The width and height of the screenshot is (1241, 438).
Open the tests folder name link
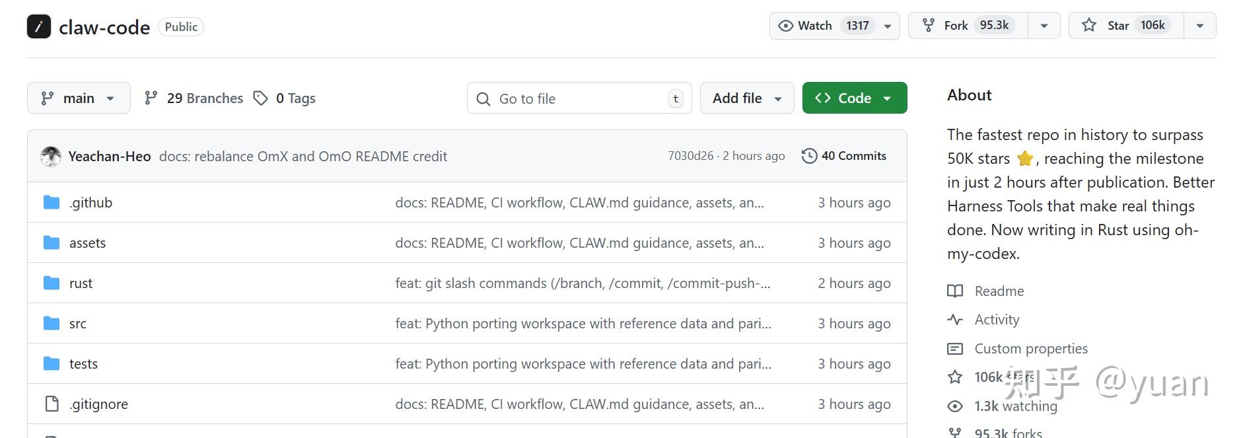point(83,363)
